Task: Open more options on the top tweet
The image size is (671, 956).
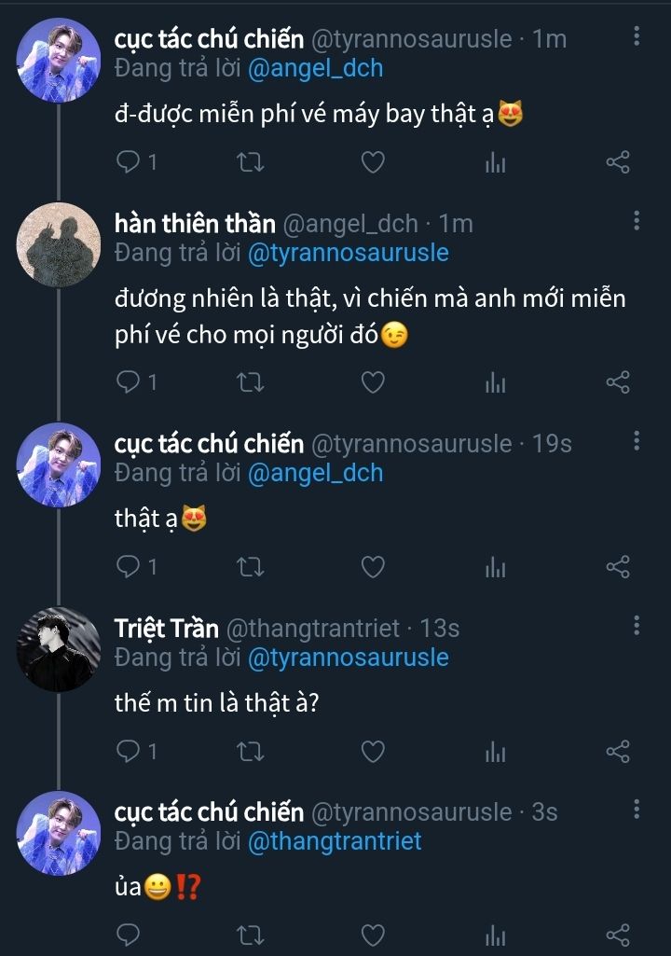Action: click(x=637, y=37)
